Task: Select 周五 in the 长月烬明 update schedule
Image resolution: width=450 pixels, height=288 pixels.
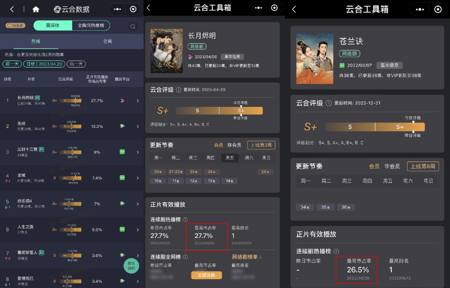Action: pyautogui.click(x=230, y=158)
